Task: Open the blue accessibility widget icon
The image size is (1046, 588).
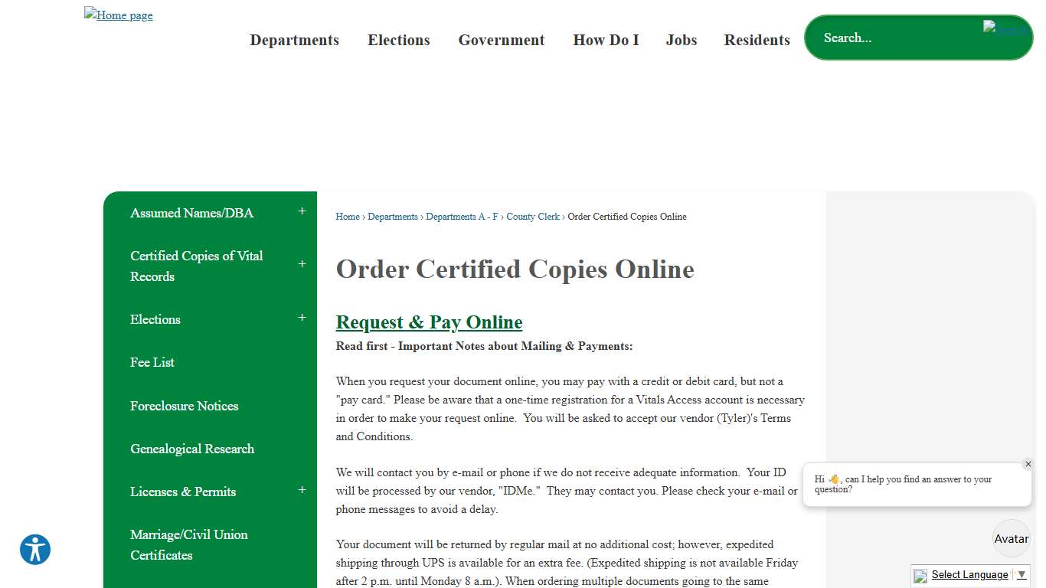Action: pyautogui.click(x=34, y=550)
